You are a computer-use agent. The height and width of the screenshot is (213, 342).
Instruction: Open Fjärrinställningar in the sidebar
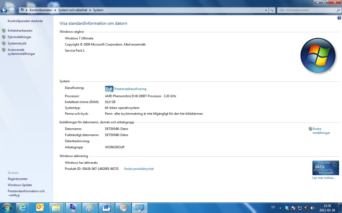point(20,37)
